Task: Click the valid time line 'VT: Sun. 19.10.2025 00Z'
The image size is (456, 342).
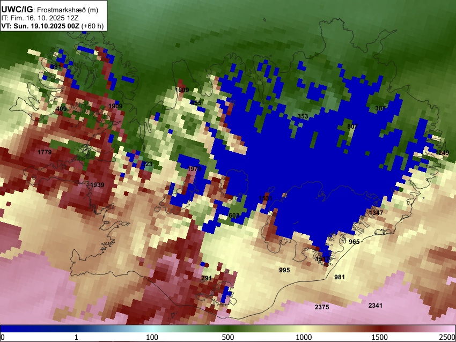Action: 40,26
